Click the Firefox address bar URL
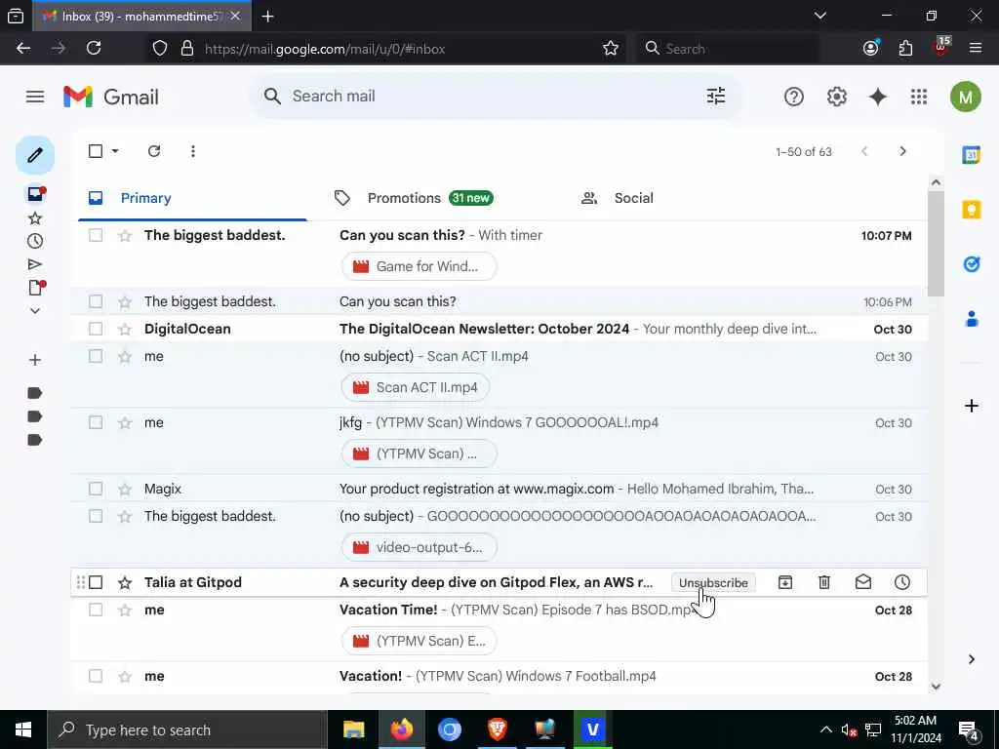The width and height of the screenshot is (999, 749). click(x=325, y=49)
